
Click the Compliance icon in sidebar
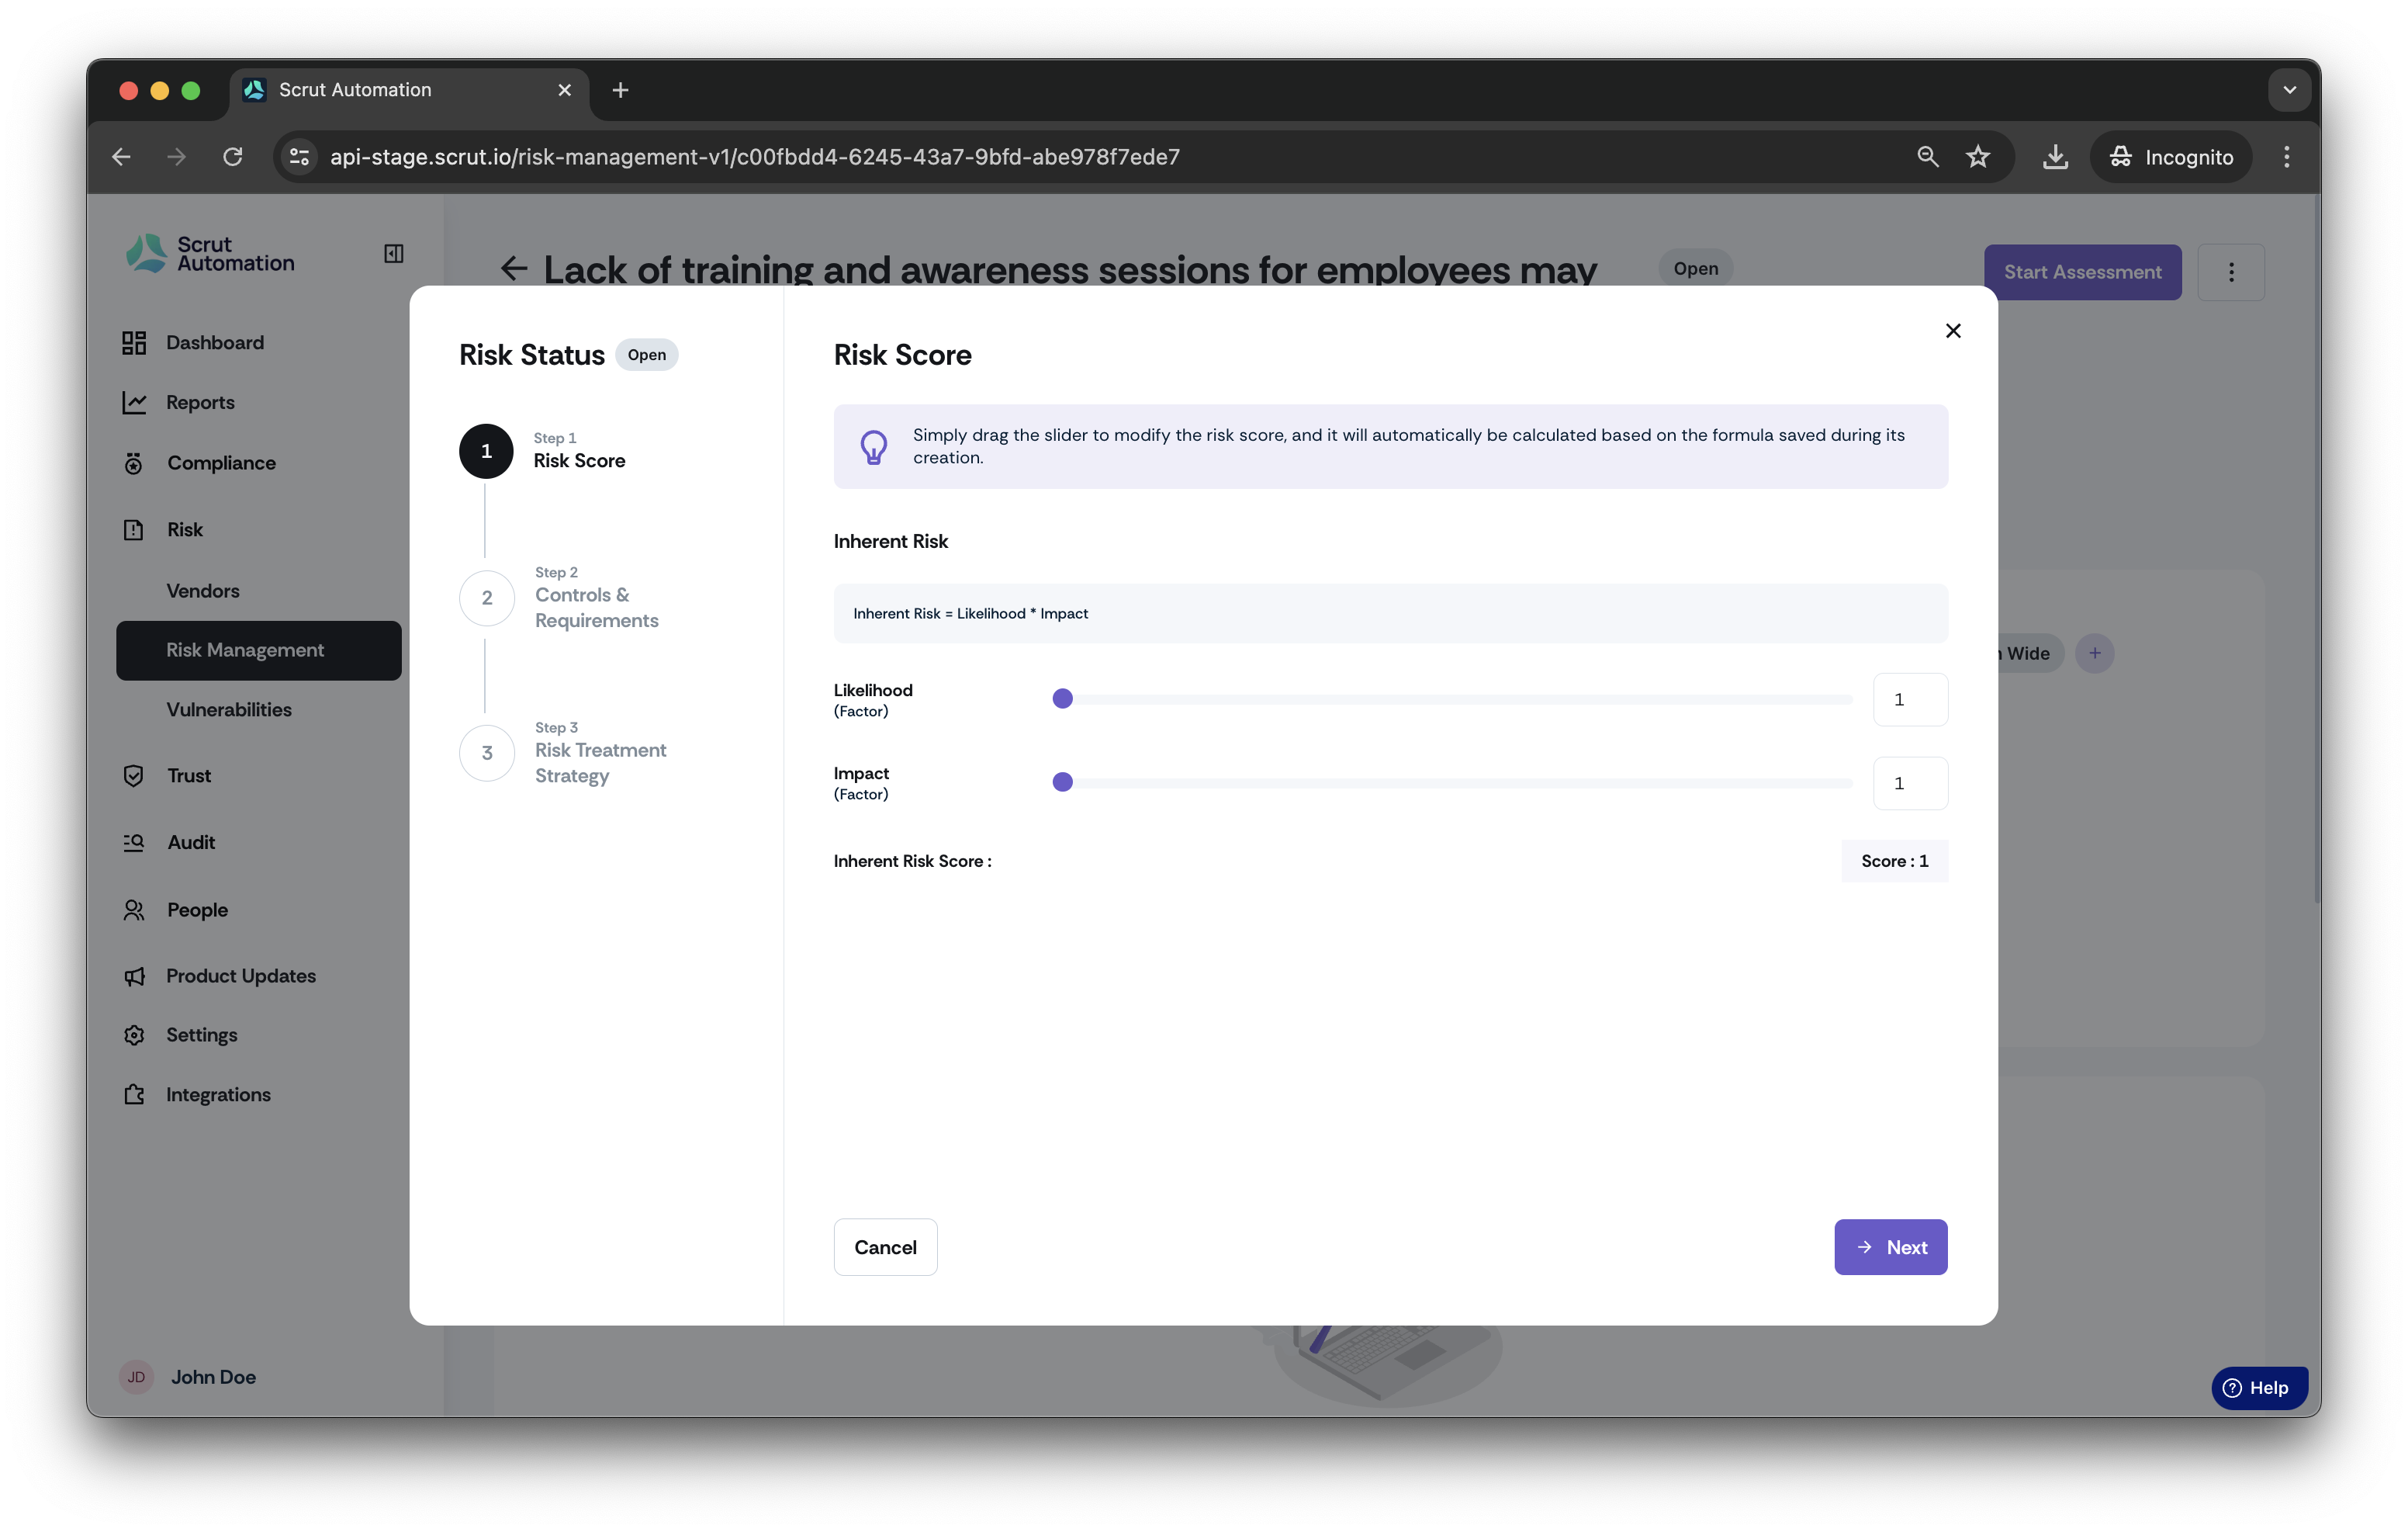134,463
